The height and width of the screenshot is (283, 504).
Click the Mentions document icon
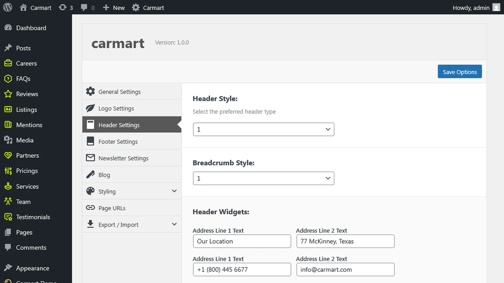8,125
